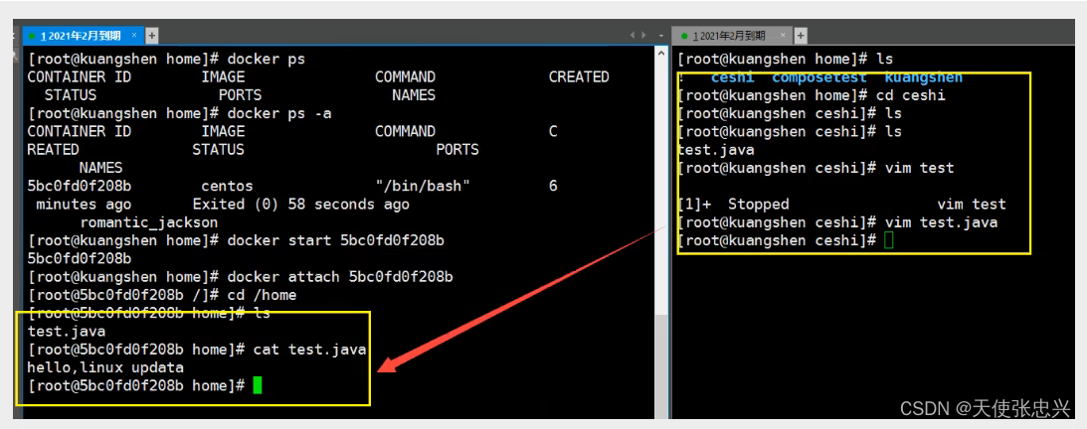The width and height of the screenshot is (1087, 429).
Task: Click the 'docker ps -a' command line
Action: point(179,113)
